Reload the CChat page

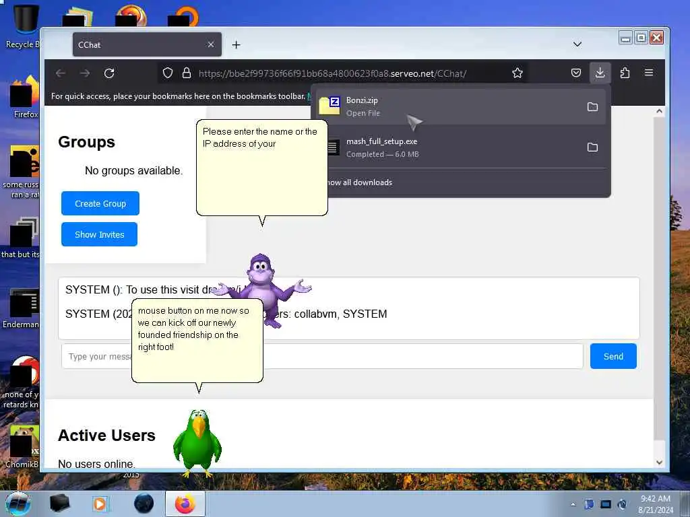[x=109, y=73]
